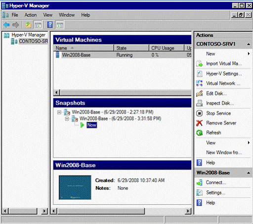Click Import Virtual Ma... action link
253x224 pixels.
(224, 64)
